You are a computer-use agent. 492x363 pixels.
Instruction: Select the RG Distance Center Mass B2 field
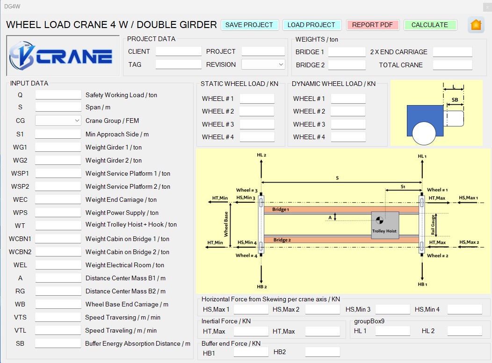58,291
